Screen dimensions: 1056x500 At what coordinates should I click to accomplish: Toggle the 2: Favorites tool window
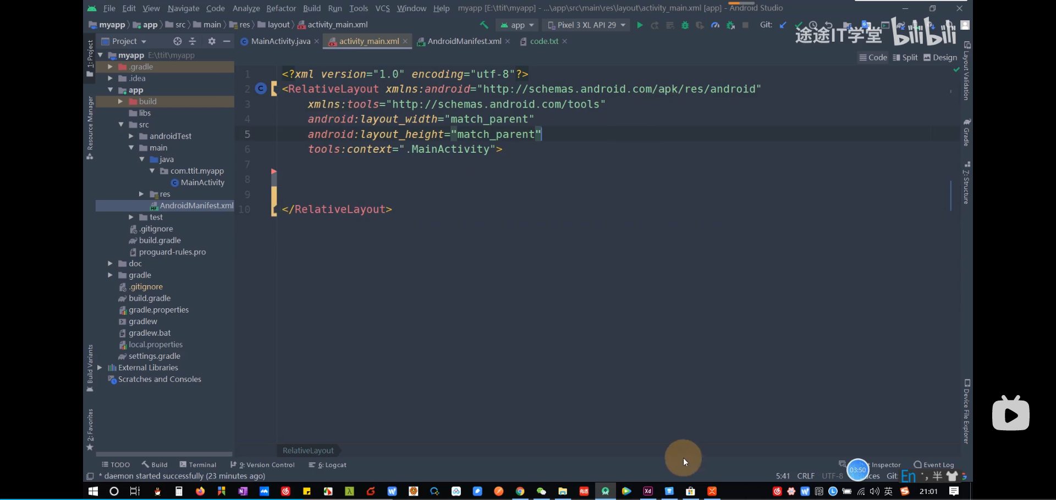tap(90, 429)
